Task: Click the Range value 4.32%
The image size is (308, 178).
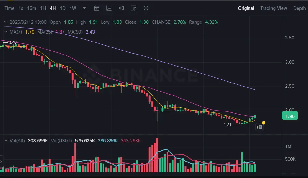Action: [212, 22]
